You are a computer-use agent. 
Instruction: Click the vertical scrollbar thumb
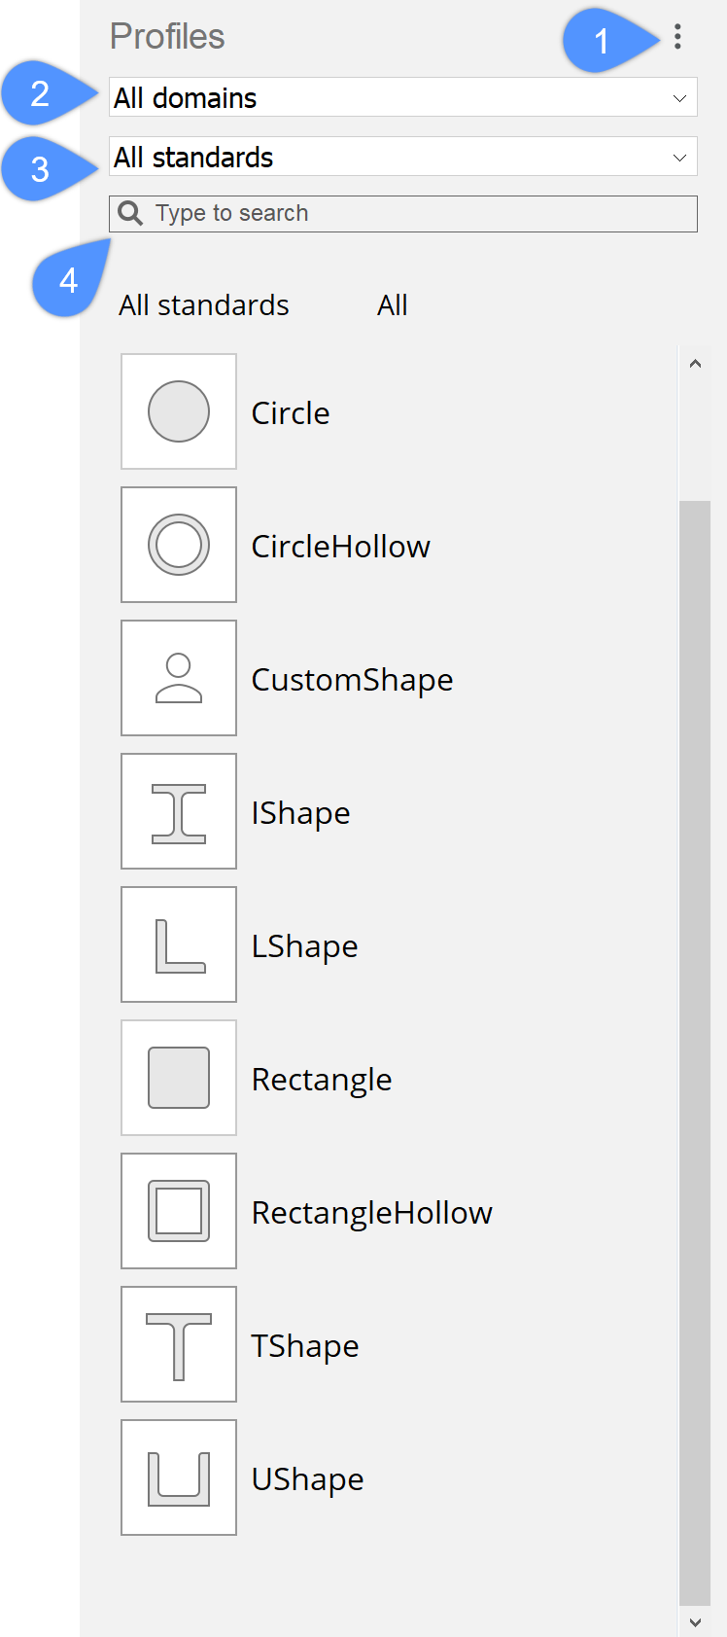point(695,1050)
